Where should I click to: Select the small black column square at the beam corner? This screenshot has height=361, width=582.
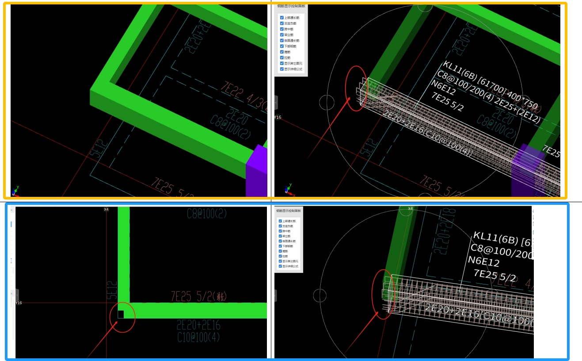121,314
